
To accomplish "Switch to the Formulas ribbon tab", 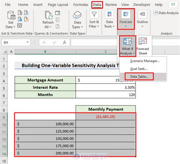I will tap(81, 5).
